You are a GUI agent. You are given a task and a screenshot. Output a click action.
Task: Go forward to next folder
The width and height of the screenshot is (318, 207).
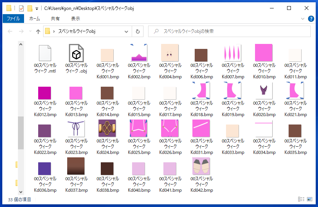21,31
